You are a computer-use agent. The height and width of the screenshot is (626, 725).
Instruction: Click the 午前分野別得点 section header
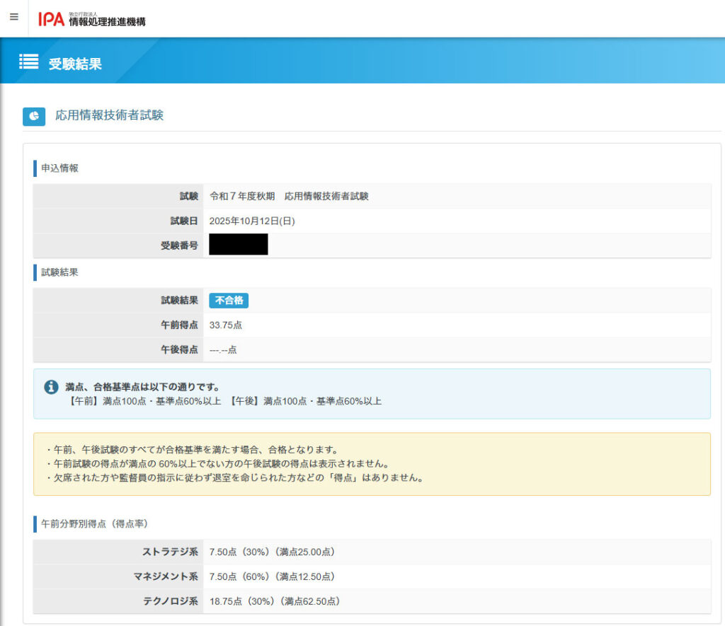coord(93,524)
